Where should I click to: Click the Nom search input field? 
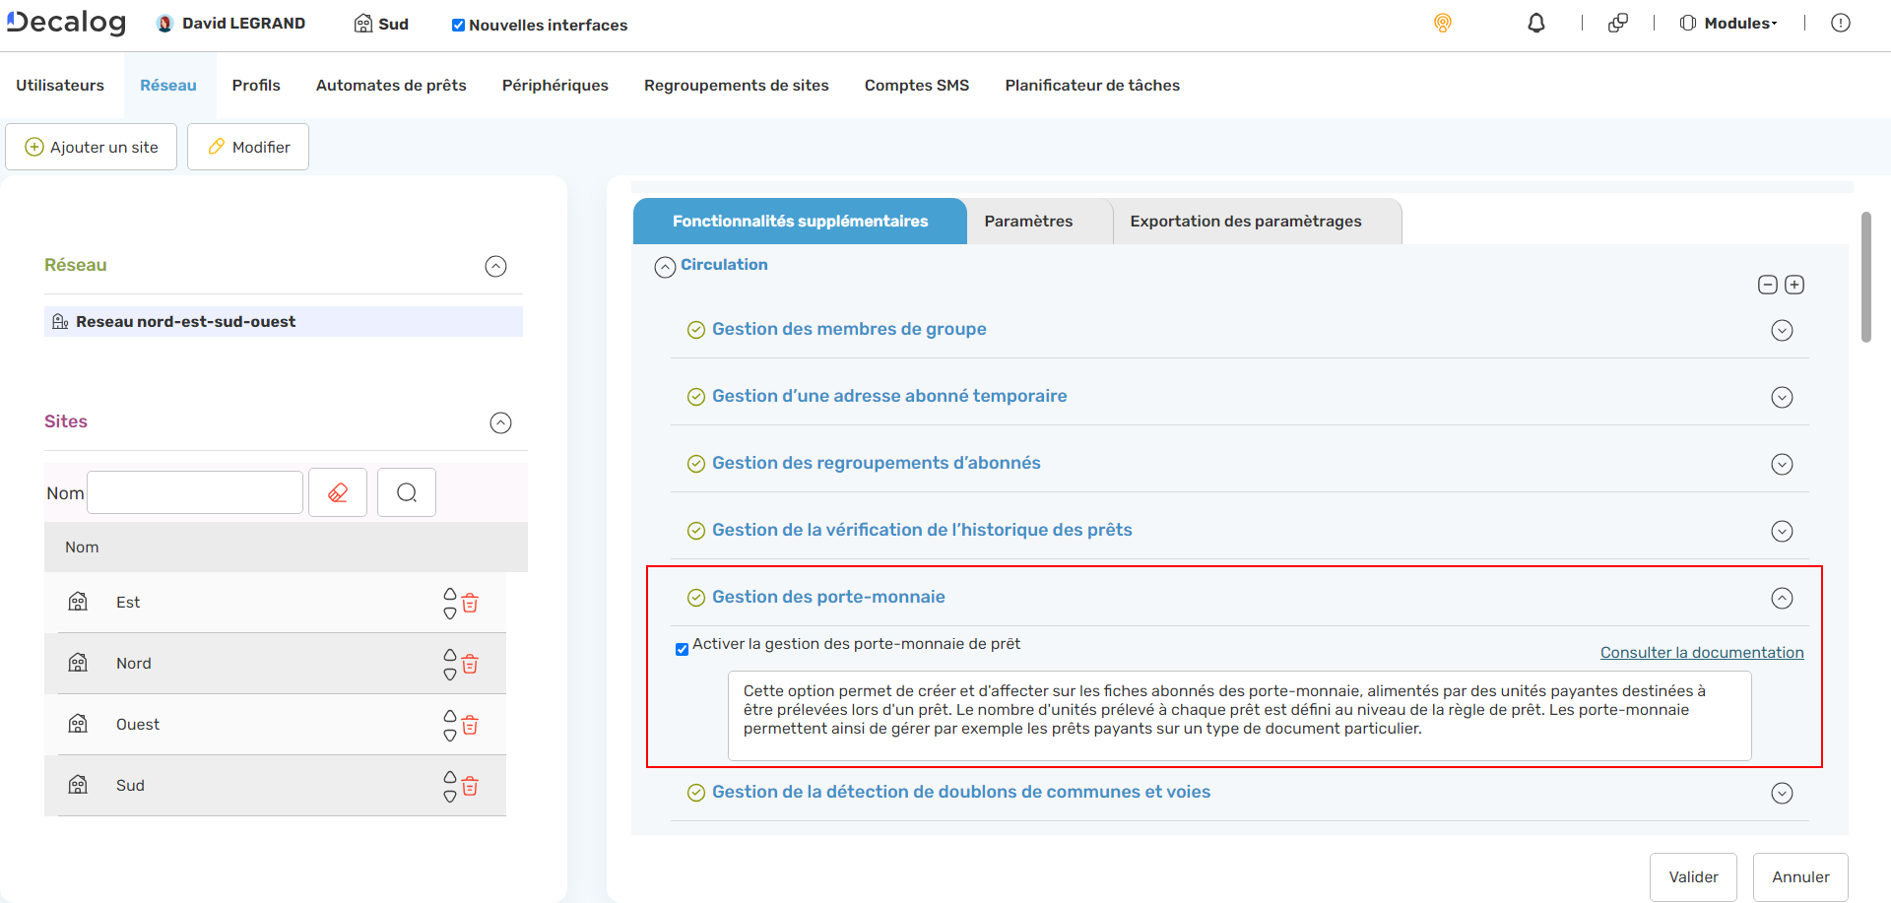click(x=195, y=492)
